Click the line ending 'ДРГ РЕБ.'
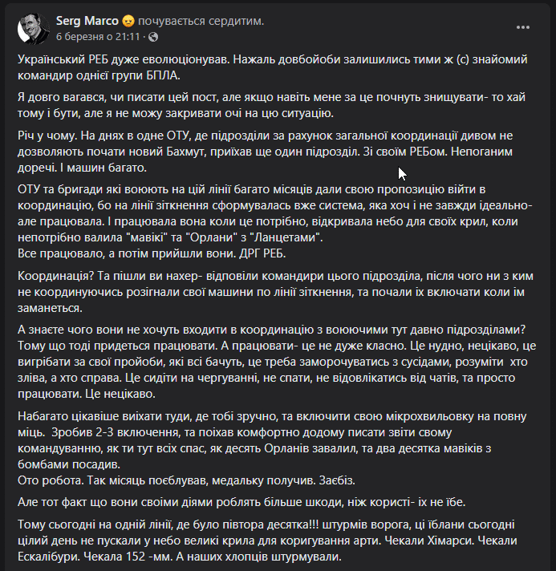Viewport: 556px width, 571px height. (x=152, y=253)
